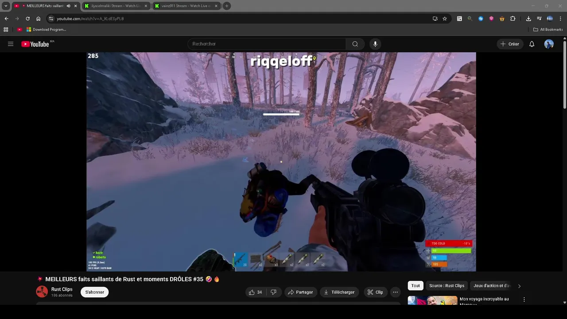Viewport: 567px width, 319px height.
Task: Select the Source : Rust Clips chip
Action: (x=447, y=286)
